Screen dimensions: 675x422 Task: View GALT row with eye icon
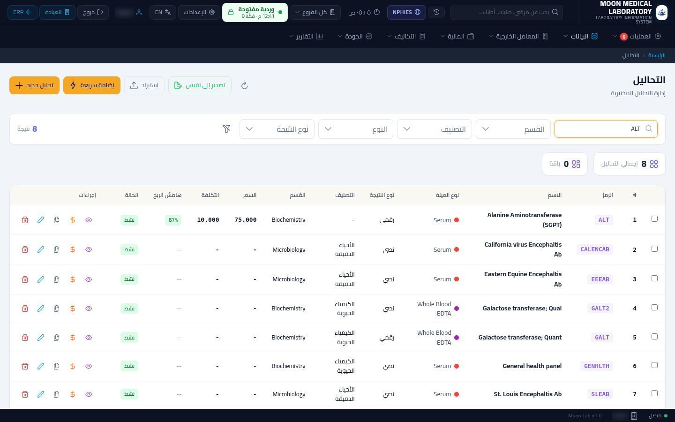tap(89, 338)
